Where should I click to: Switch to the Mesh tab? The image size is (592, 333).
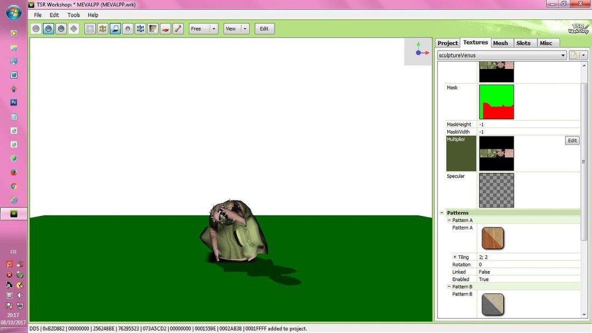pyautogui.click(x=501, y=43)
